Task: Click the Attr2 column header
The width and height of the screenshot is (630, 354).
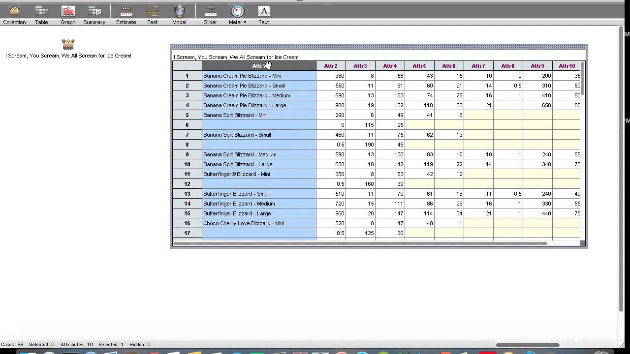Action: pos(331,66)
